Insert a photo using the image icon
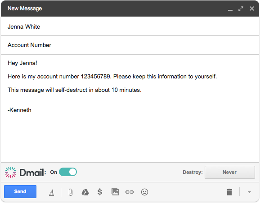Image resolution: width=260 pixels, height=203 pixels. pos(115,192)
